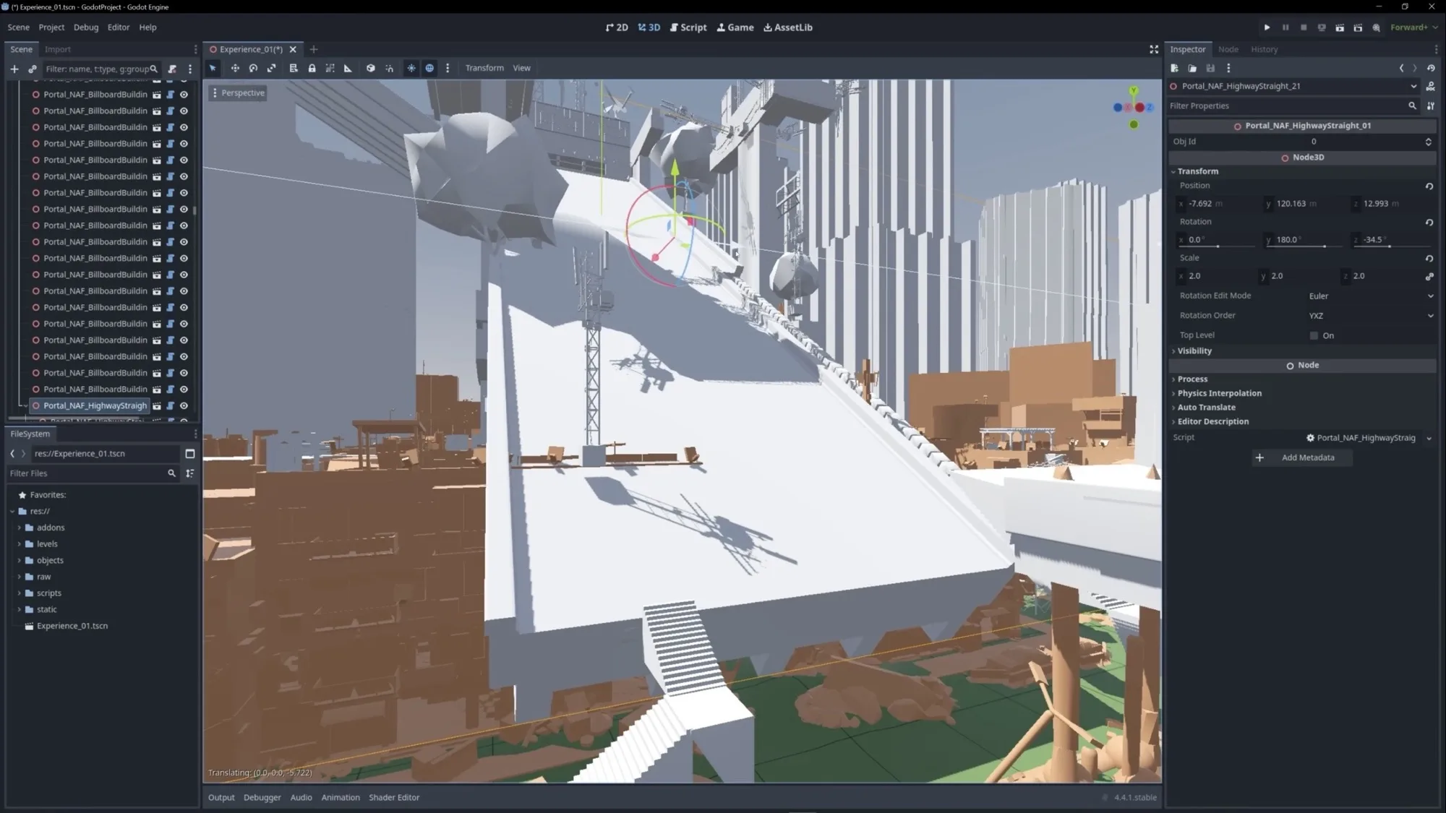Image resolution: width=1446 pixels, height=813 pixels.
Task: Select the Scale mode tool
Action: tap(272, 68)
